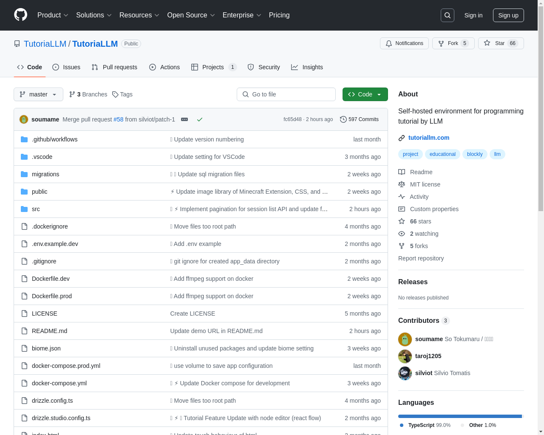Screen dimensions: 544x435
Task: Click the pull request #58 link
Action: coord(119,119)
